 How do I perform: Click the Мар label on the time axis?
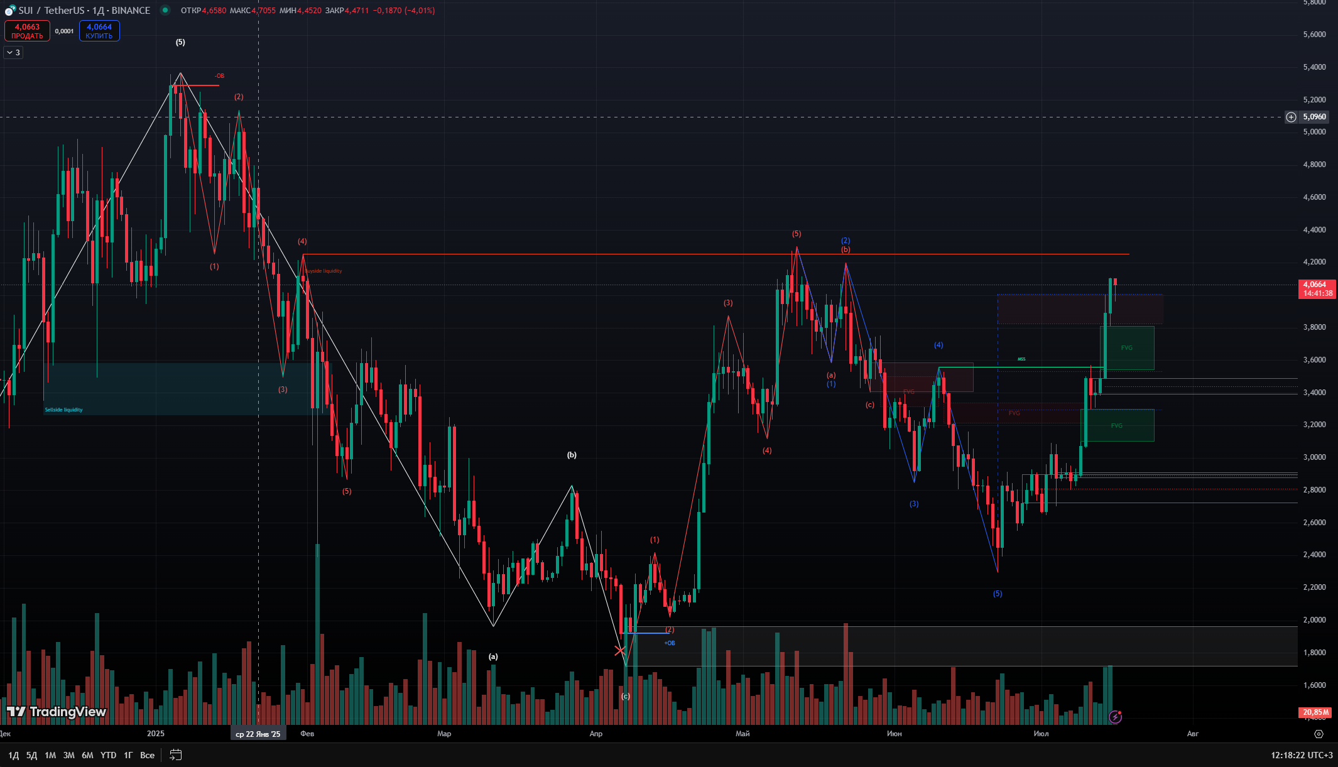(x=444, y=734)
